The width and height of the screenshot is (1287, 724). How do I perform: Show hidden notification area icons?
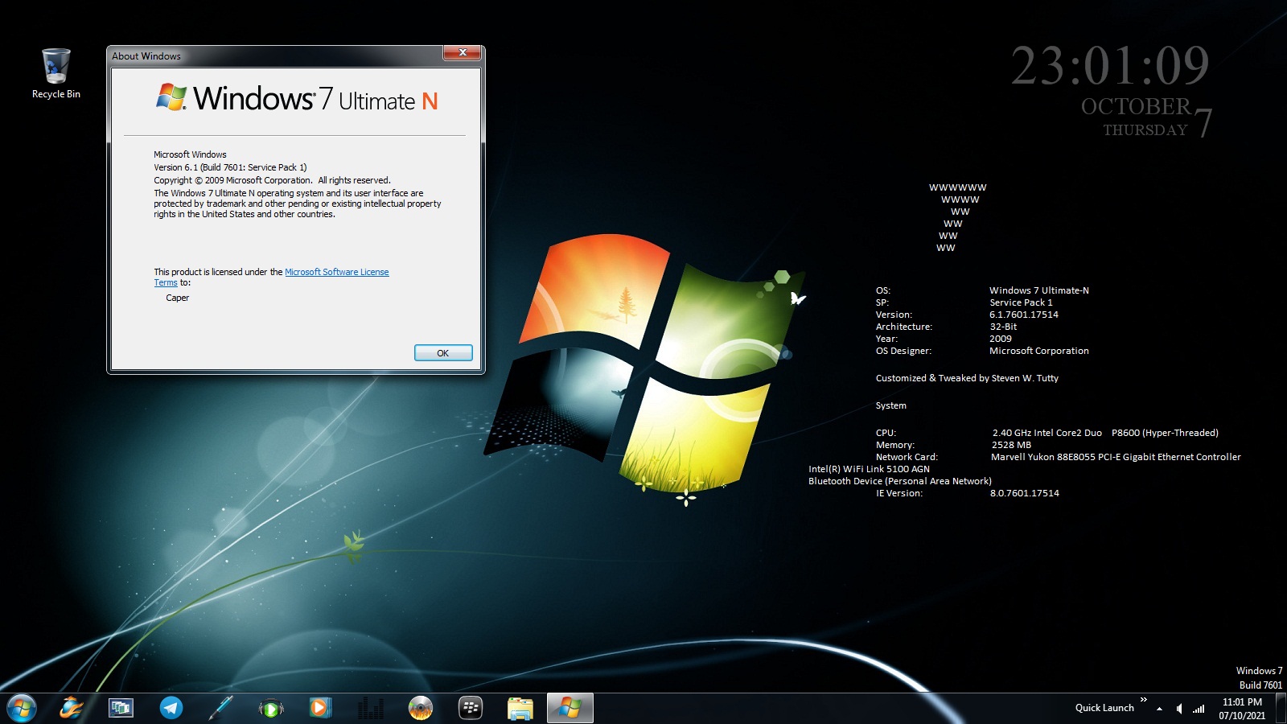[1159, 709]
